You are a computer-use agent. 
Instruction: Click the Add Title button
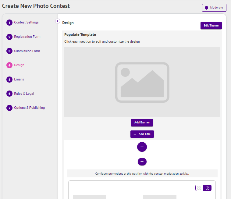[x=142, y=134]
